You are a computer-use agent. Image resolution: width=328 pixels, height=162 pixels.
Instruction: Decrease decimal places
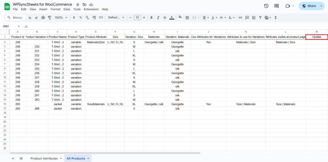click(x=88, y=18)
